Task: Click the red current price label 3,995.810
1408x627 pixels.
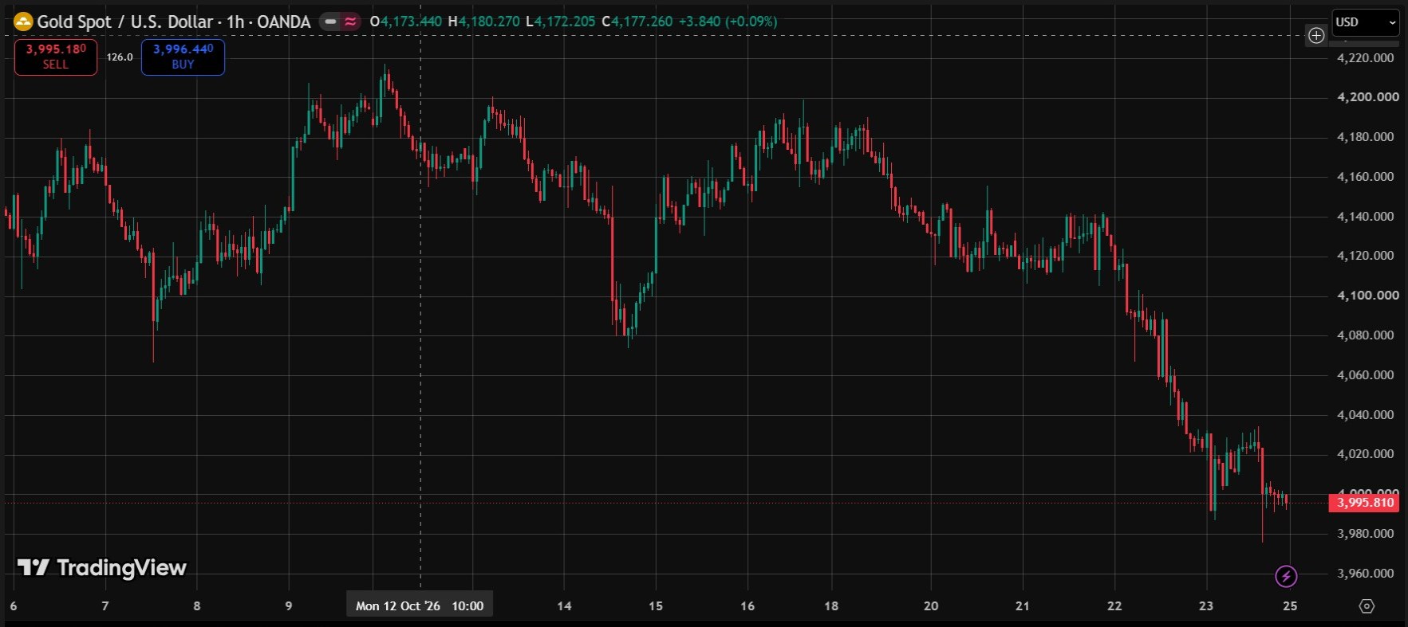Action: (x=1365, y=503)
